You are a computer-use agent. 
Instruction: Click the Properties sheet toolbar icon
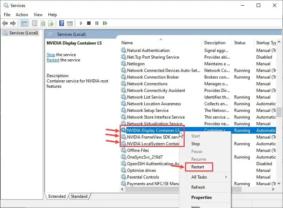pyautogui.click(x=34, y=23)
